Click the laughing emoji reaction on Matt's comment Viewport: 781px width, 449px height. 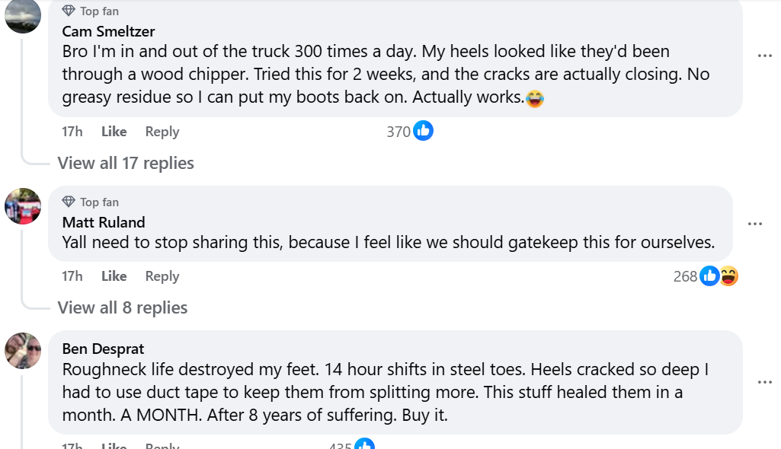pos(729,276)
